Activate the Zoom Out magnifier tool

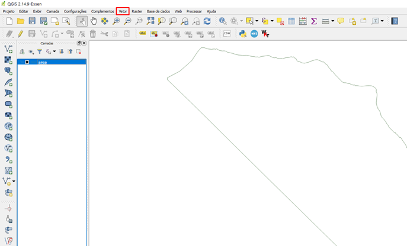(x=127, y=21)
